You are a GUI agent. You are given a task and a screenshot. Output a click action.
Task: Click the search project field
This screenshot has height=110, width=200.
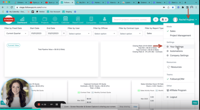point(131,20)
